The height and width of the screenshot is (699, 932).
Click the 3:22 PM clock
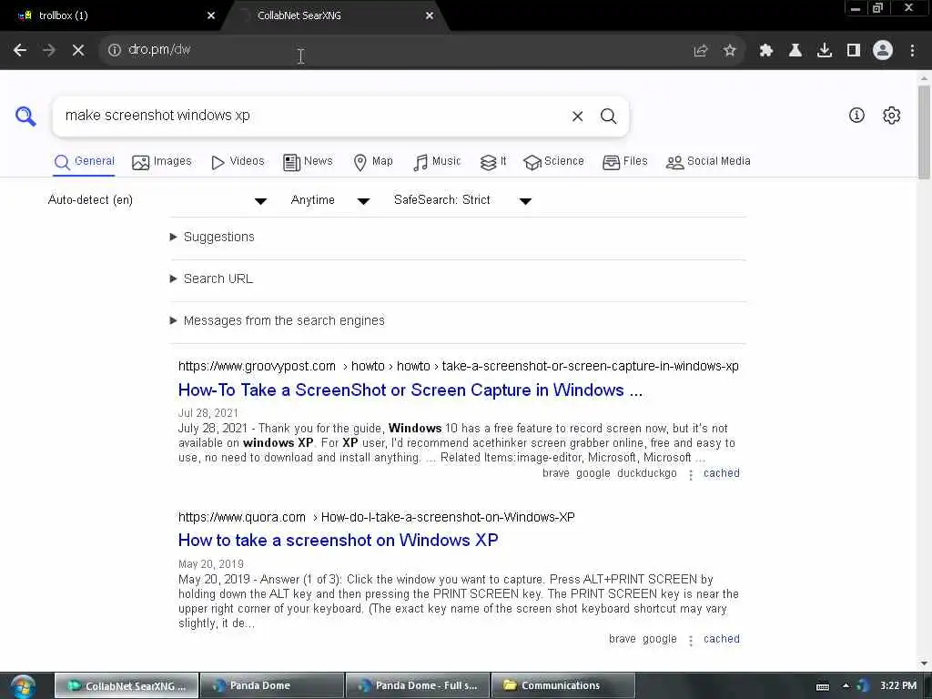(x=898, y=686)
